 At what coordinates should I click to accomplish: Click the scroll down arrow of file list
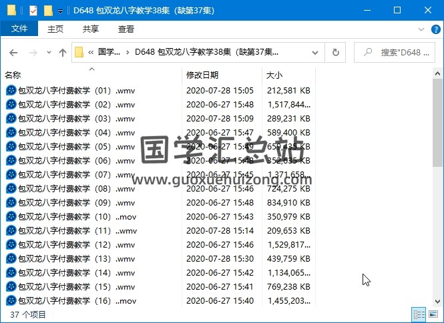point(438,301)
